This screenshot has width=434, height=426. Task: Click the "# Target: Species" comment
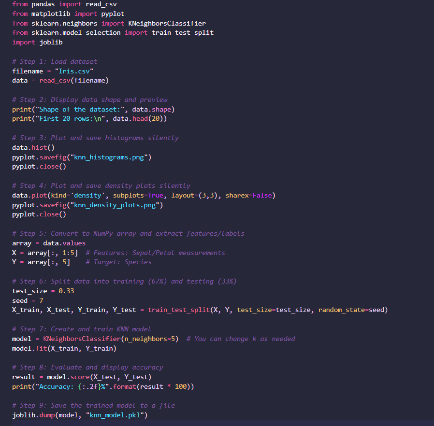(x=118, y=263)
